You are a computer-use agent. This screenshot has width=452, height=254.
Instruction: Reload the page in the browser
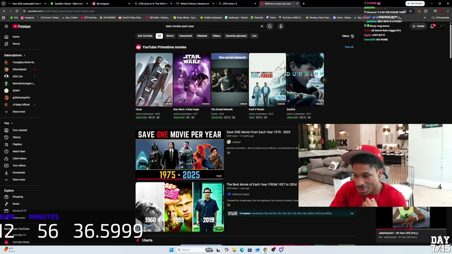tap(17, 11)
